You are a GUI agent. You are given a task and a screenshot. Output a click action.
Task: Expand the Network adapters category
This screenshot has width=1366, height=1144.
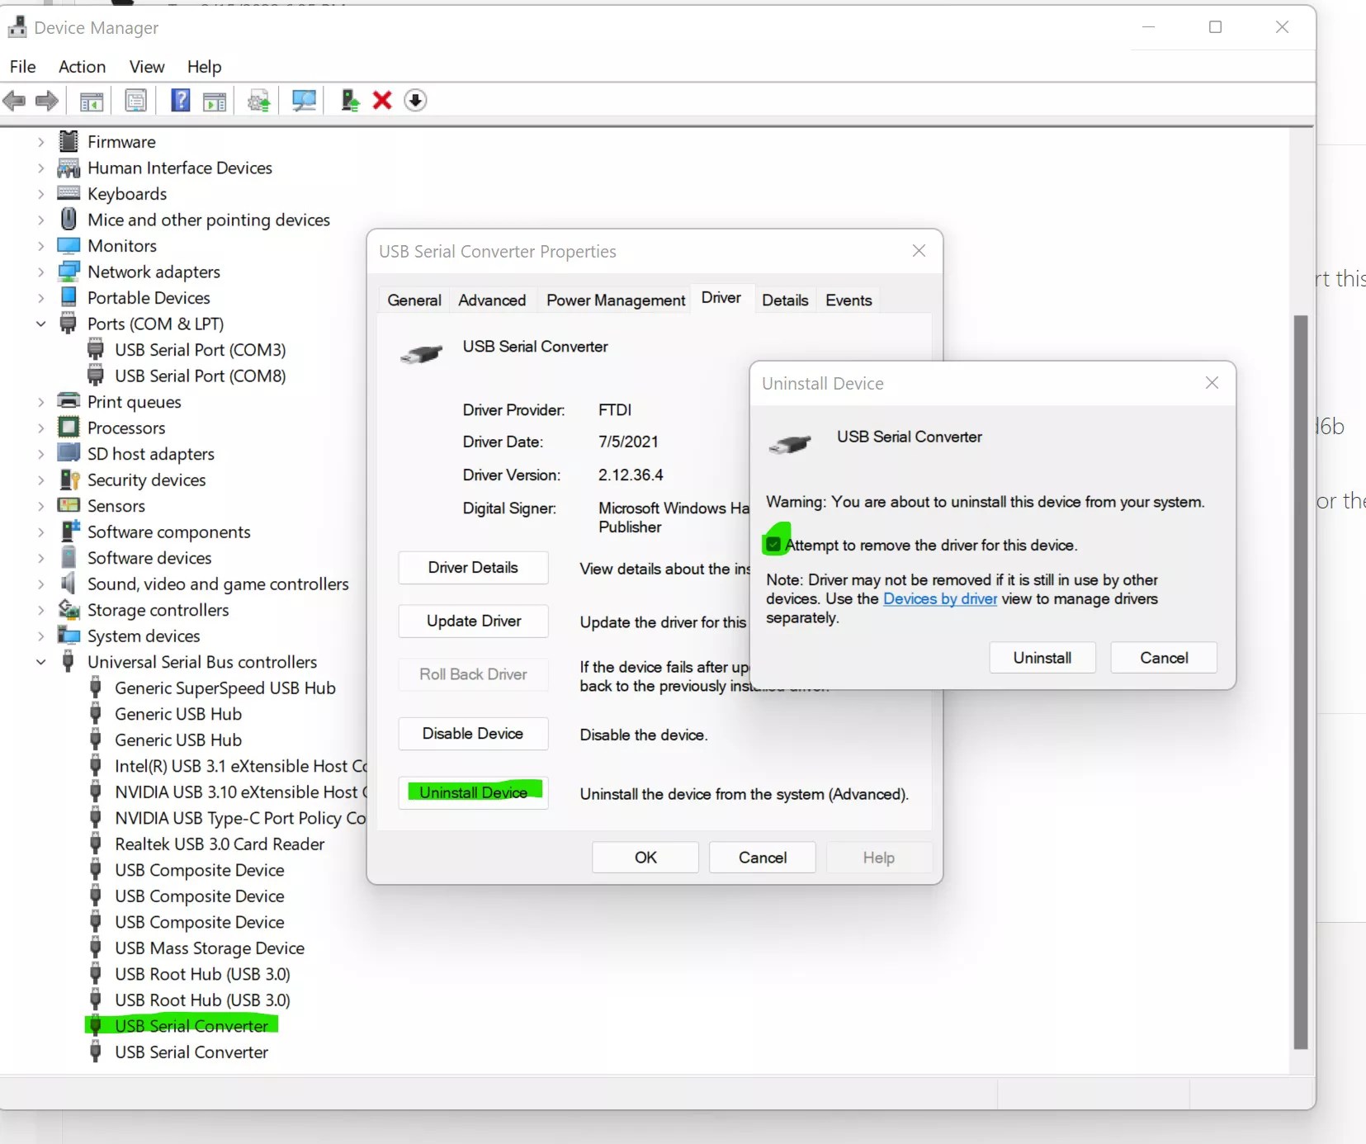pyautogui.click(x=40, y=271)
